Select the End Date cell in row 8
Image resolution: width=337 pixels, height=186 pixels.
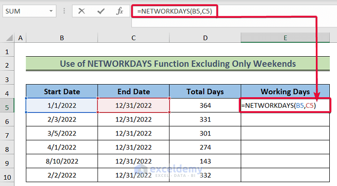133,147
